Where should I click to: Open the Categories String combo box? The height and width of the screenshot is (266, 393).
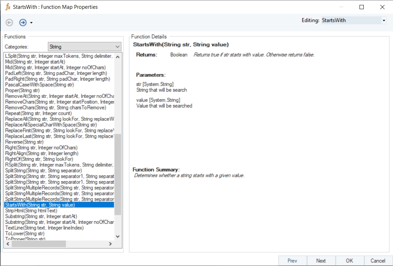point(84,47)
